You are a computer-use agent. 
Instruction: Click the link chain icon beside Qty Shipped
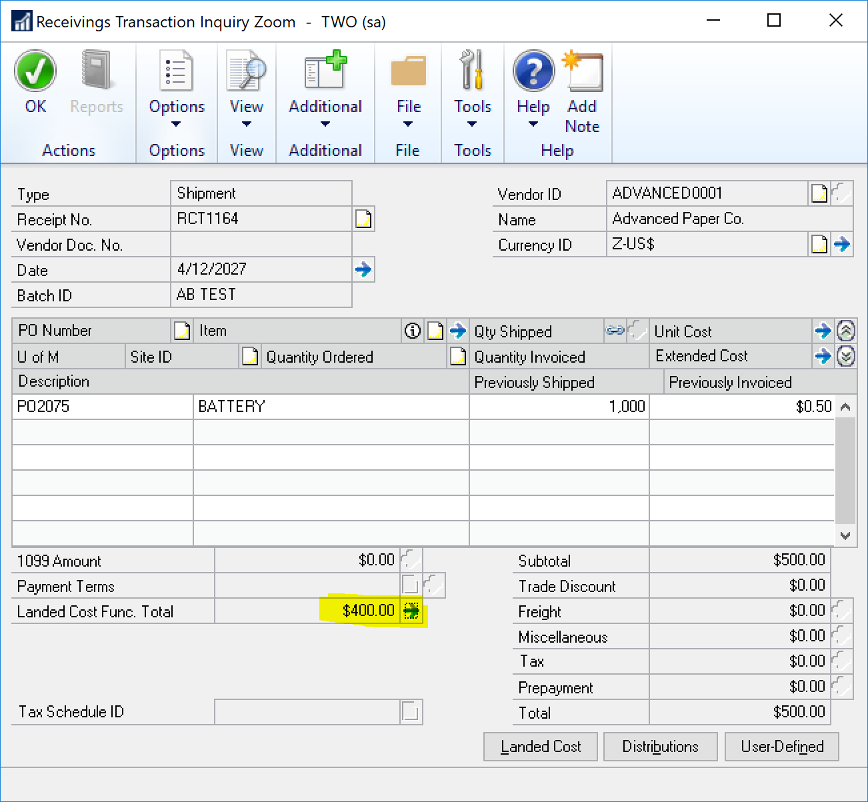click(x=614, y=330)
